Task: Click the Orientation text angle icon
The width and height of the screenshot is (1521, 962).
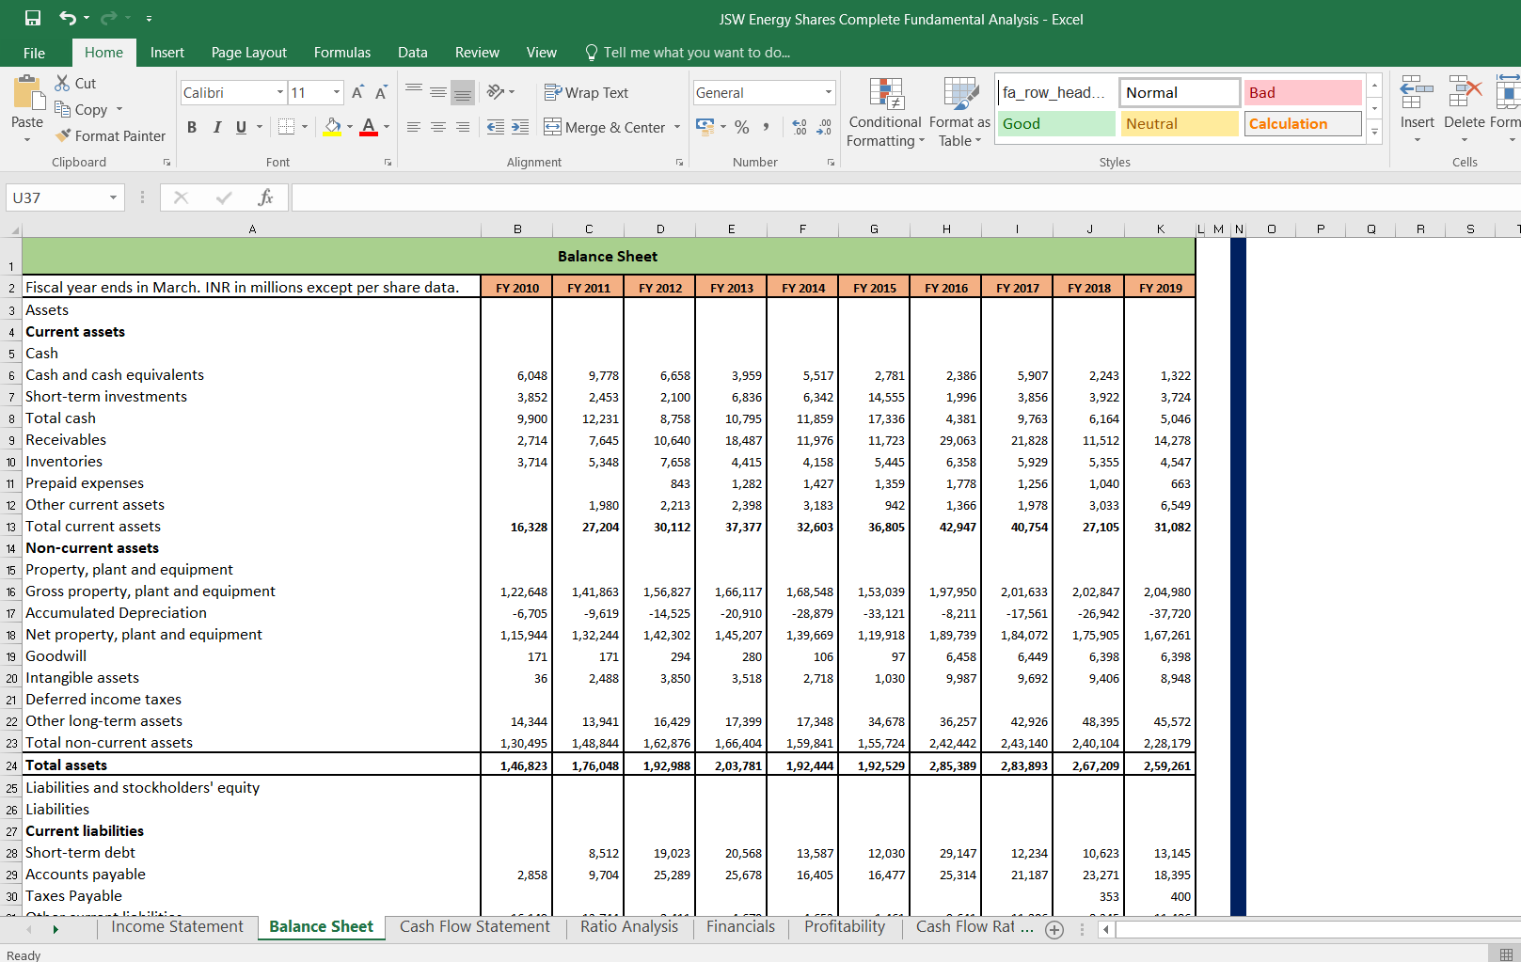Action: click(x=496, y=91)
